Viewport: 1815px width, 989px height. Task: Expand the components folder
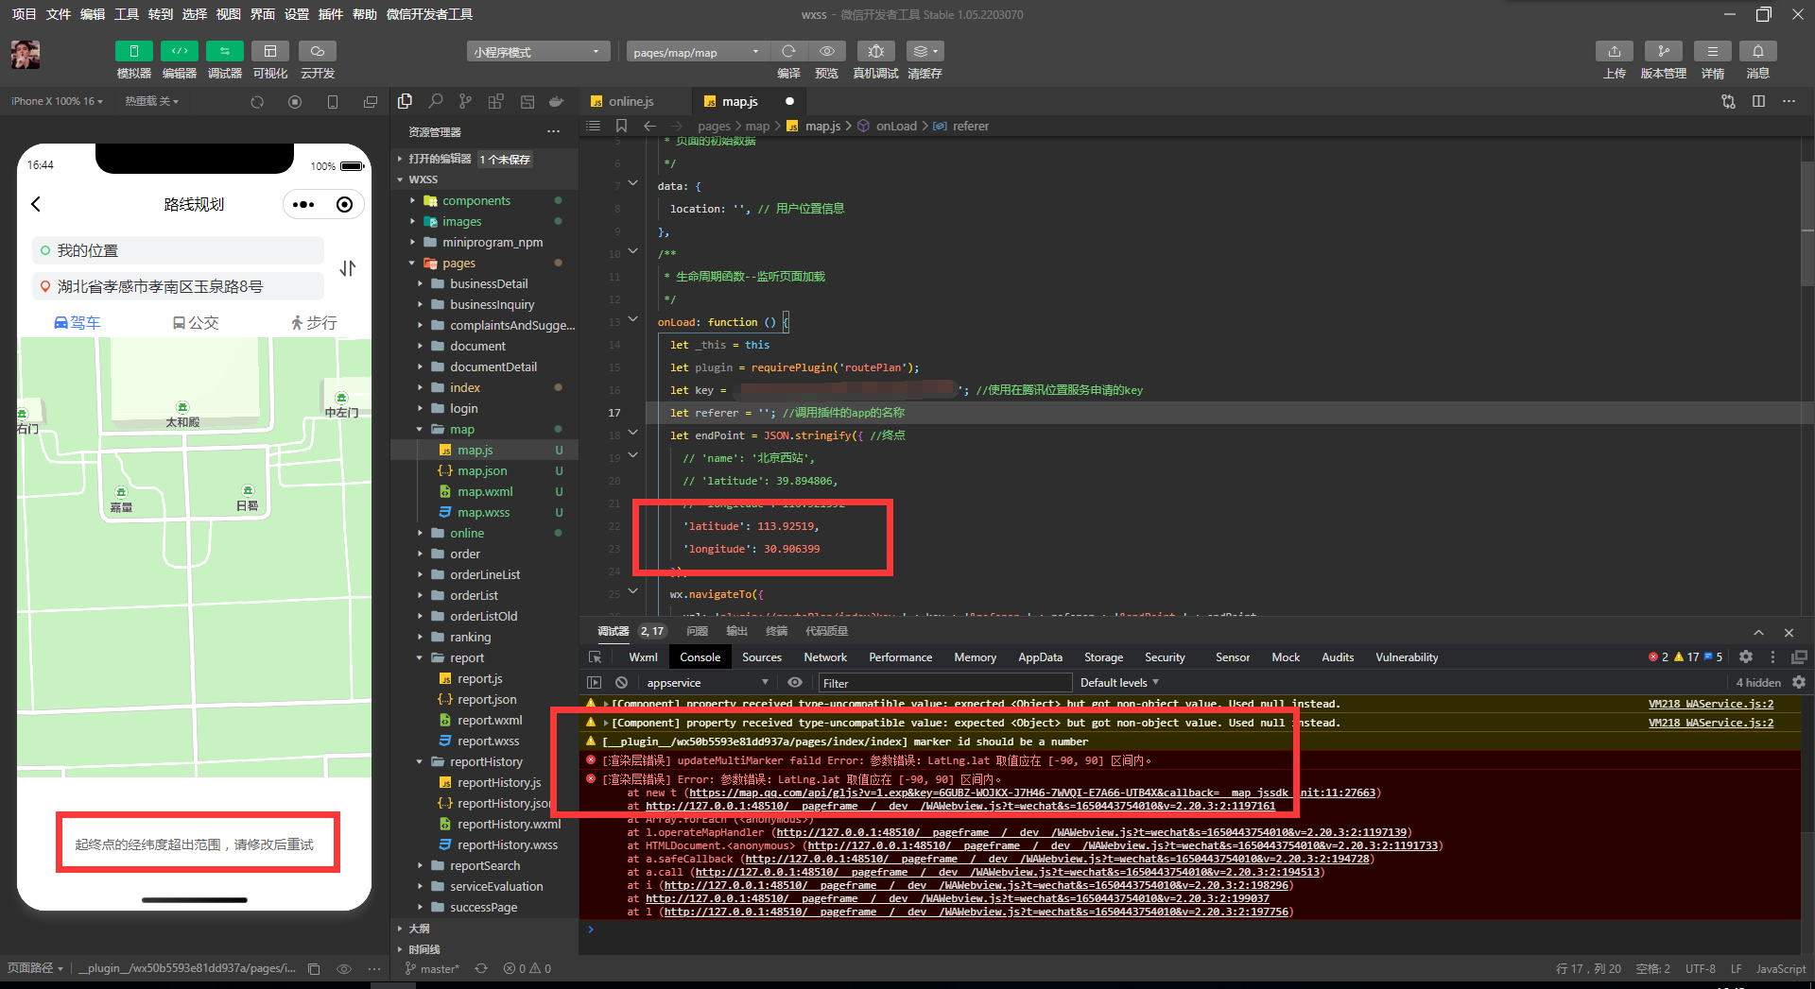475,200
